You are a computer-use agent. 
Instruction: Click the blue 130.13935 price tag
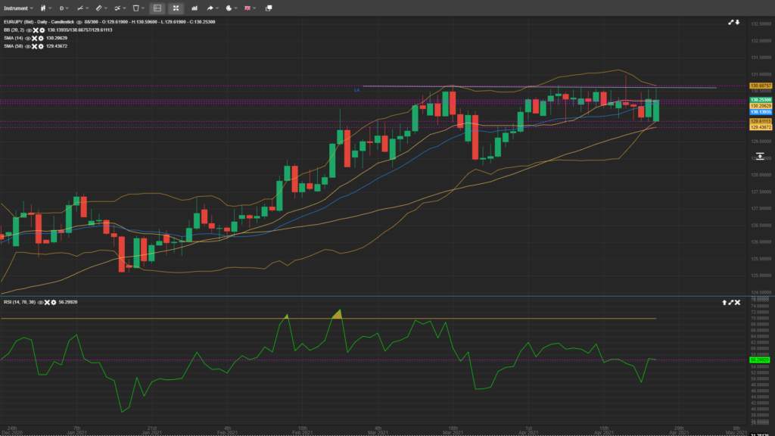click(x=761, y=112)
